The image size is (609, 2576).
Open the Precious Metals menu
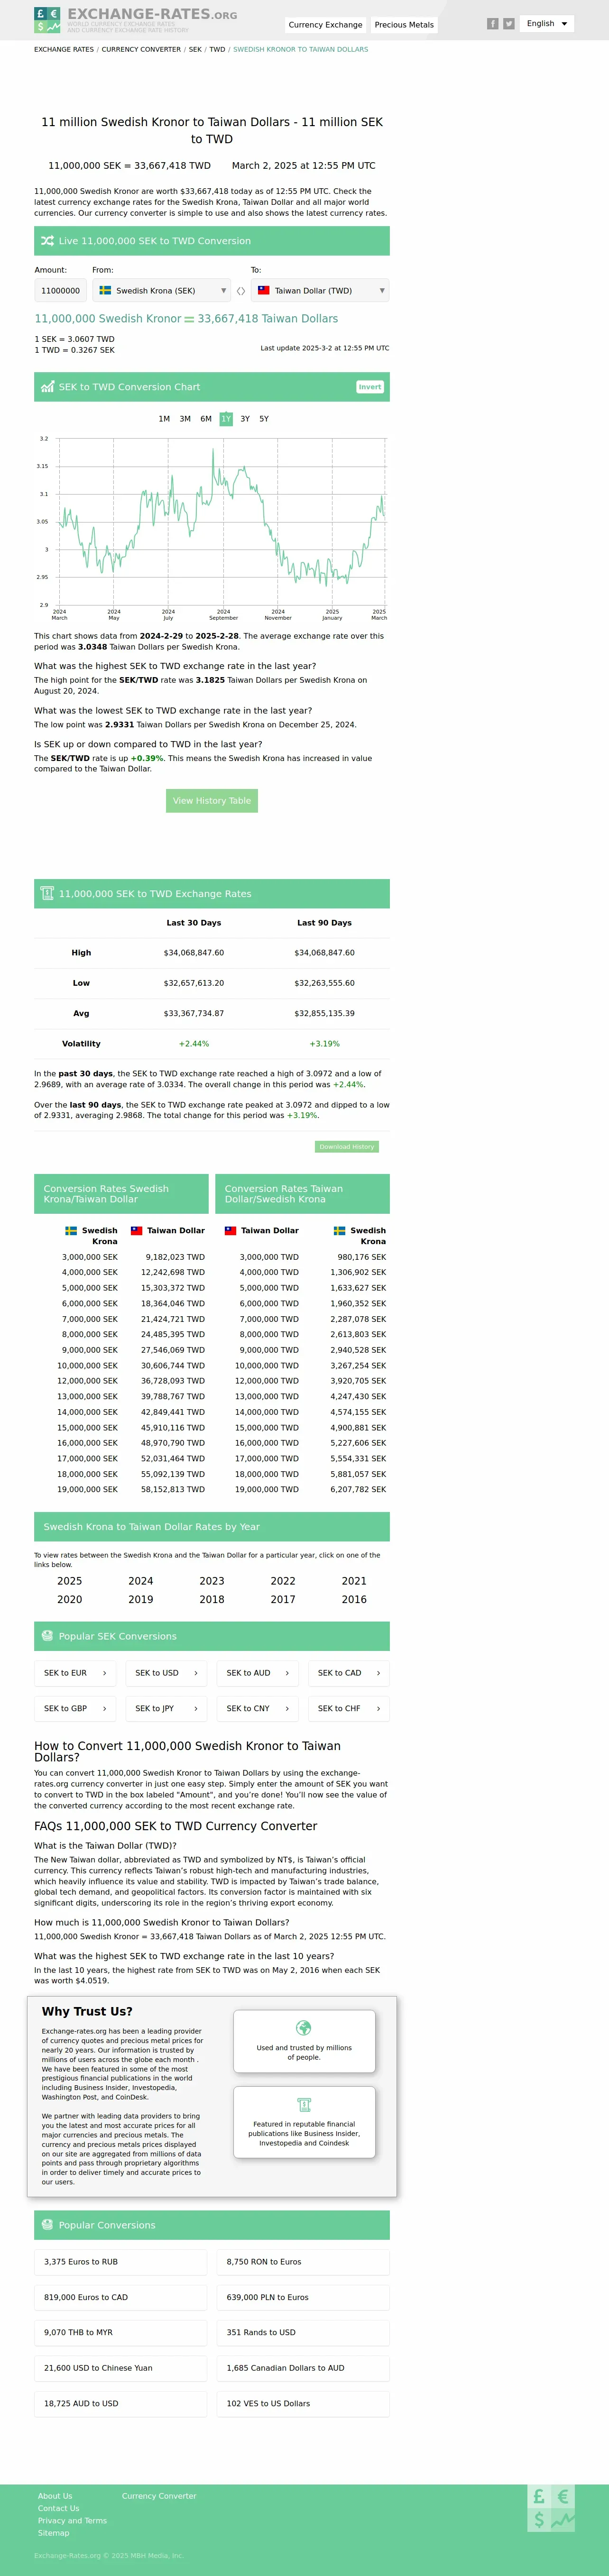coord(404,25)
